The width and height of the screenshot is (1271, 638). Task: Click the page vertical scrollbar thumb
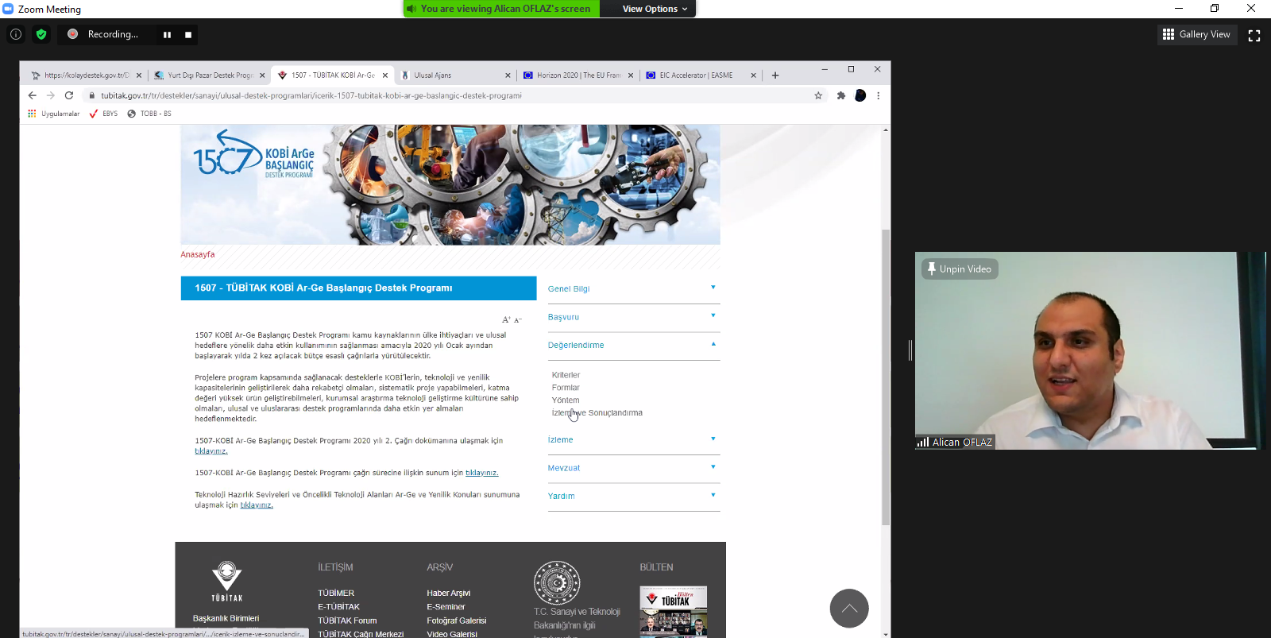pos(886,377)
